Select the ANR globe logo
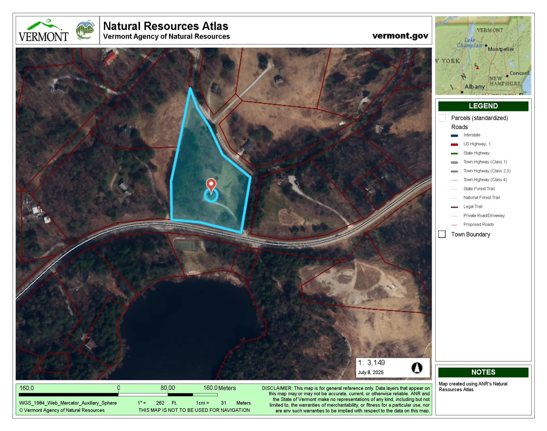Screen dimensions: 547x431 85,30
